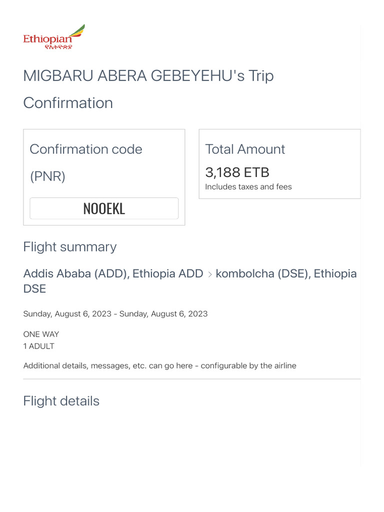Click the 3,188 ETB amount
384x512 pixels.
coord(237,172)
